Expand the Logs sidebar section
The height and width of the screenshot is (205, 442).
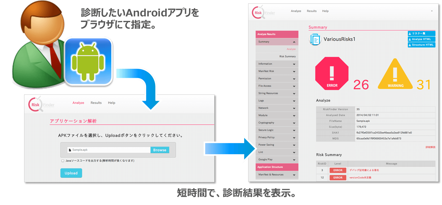277,101
